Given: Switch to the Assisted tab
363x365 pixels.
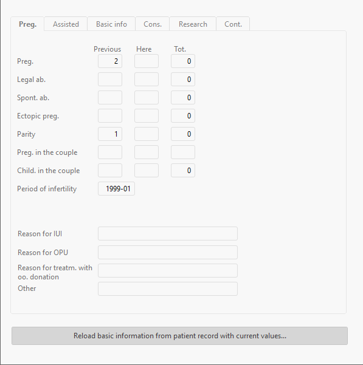Looking at the screenshot, I should click(x=66, y=24).
